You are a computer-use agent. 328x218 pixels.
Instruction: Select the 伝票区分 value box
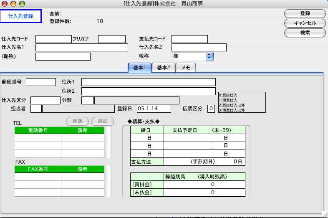(211, 109)
